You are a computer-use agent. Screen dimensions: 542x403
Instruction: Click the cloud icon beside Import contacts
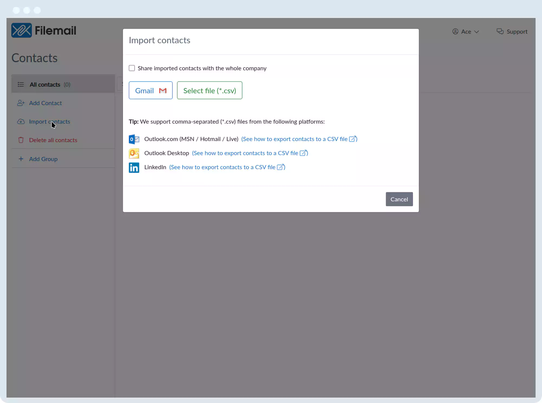click(x=21, y=122)
